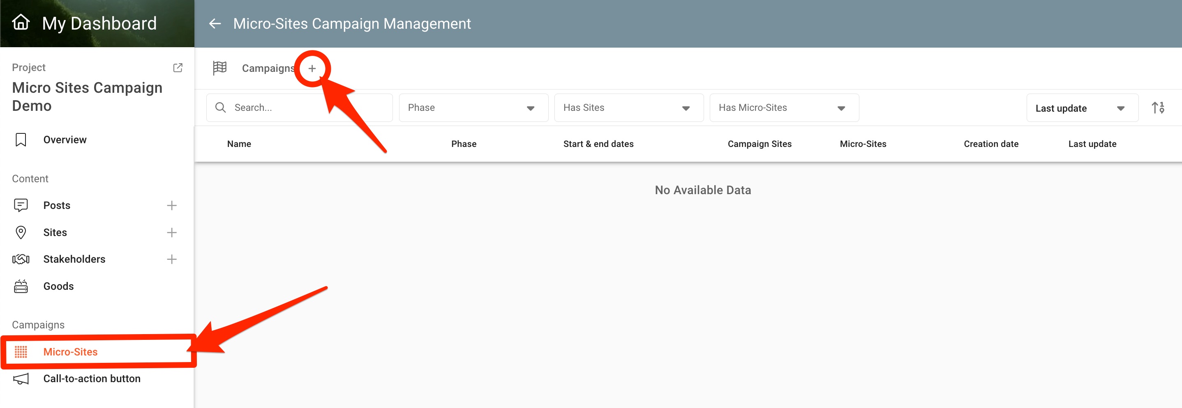Click the Name column header

pos(239,144)
